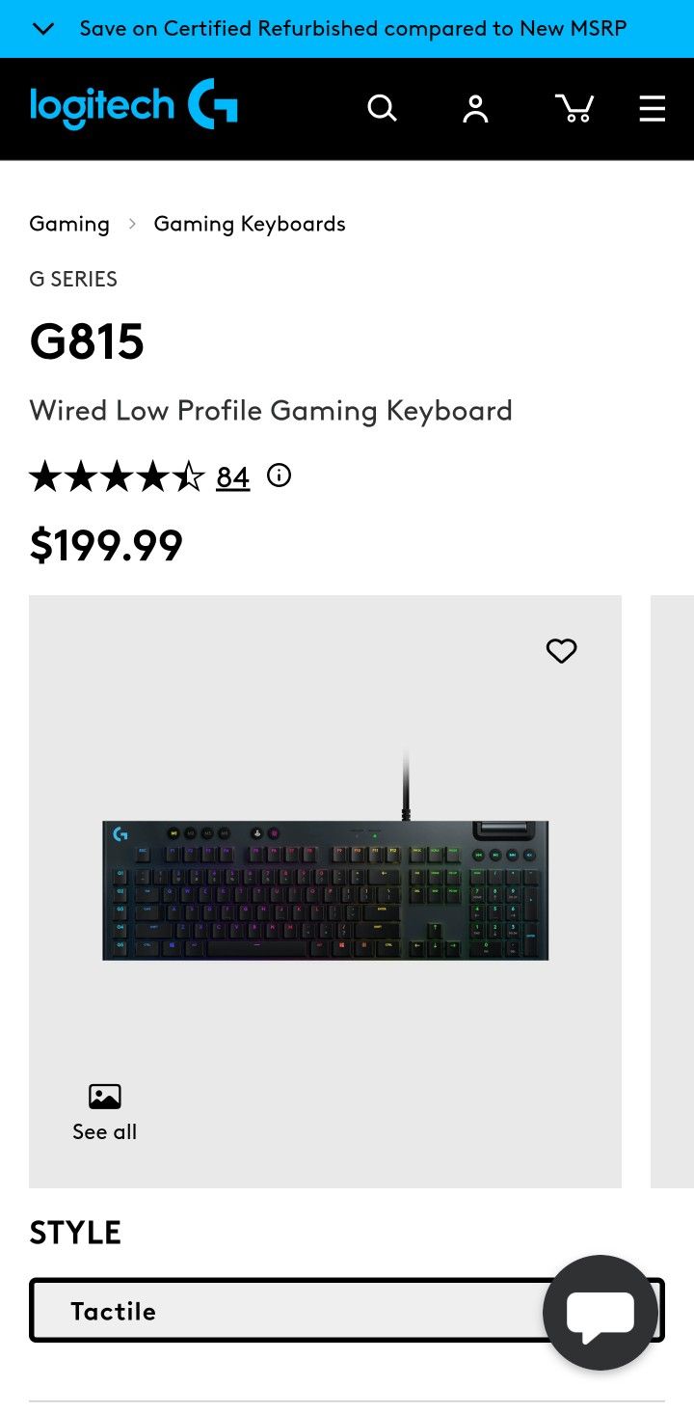View the shopping cart icon
The height and width of the screenshot is (1414, 694).
[x=574, y=108]
